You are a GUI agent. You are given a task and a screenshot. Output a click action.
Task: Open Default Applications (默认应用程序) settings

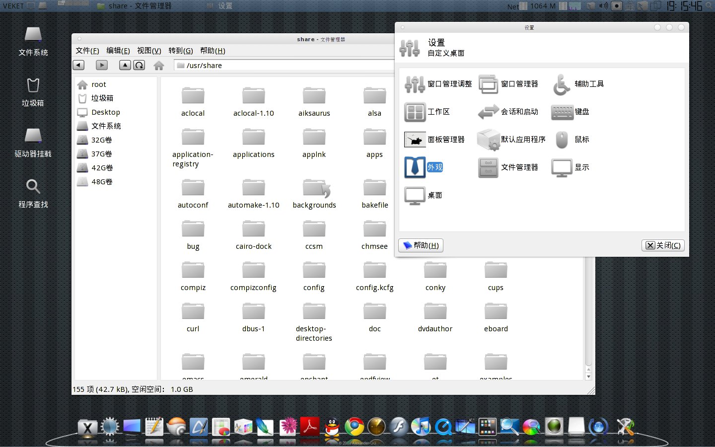511,140
